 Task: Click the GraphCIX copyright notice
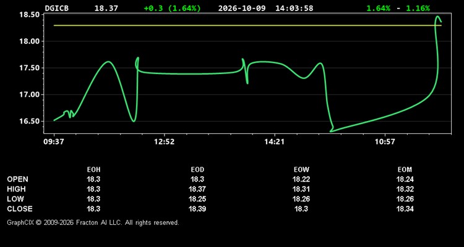click(93, 222)
